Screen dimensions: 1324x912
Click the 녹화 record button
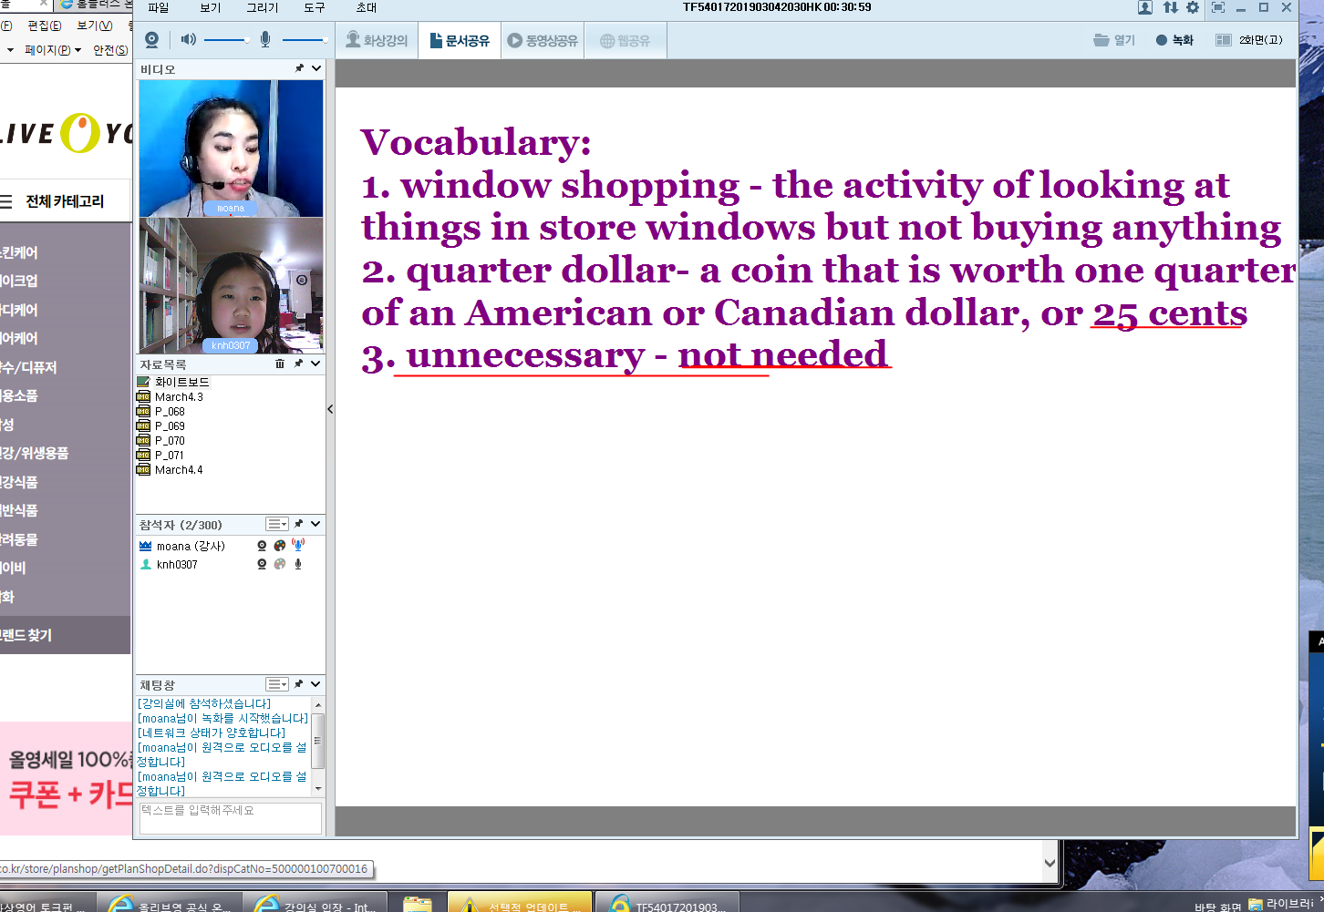pyautogui.click(x=1174, y=40)
